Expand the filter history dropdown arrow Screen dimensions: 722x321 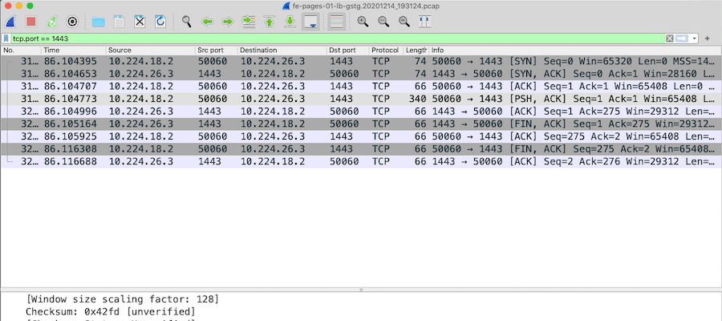click(x=695, y=39)
